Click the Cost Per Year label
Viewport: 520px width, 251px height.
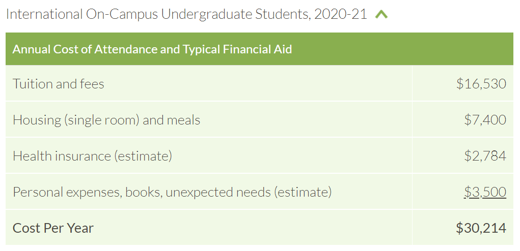click(x=53, y=228)
